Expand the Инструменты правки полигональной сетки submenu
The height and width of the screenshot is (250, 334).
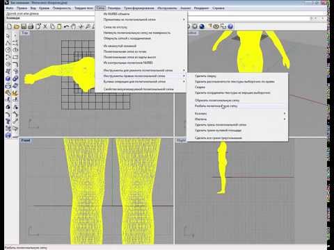tap(141, 76)
